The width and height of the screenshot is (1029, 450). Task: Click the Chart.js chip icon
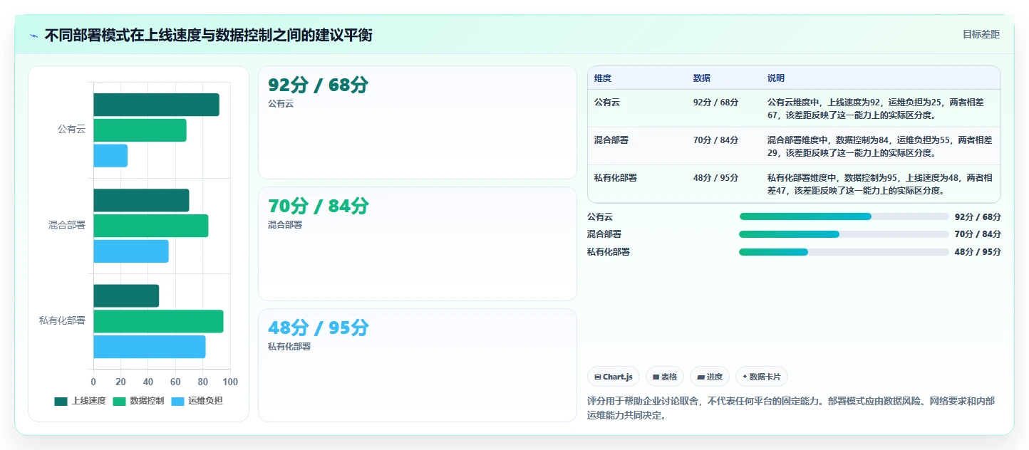598,377
